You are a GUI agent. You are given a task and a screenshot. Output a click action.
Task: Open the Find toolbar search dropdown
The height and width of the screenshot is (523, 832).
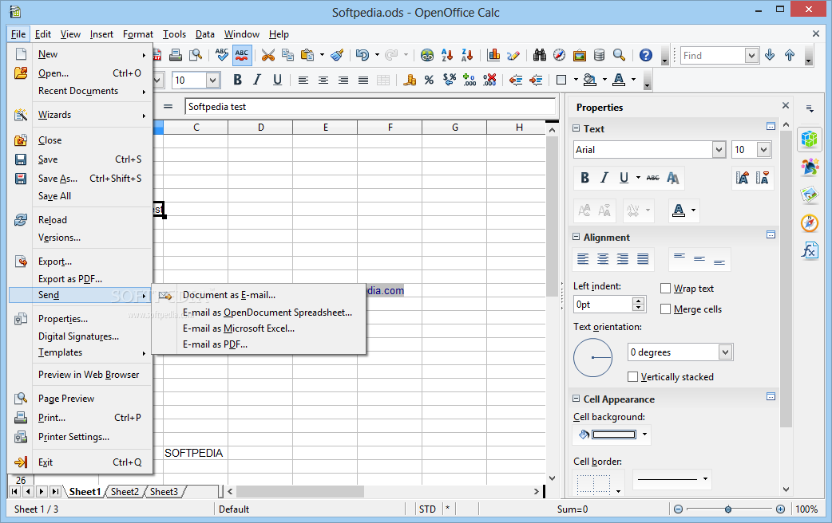[751, 55]
